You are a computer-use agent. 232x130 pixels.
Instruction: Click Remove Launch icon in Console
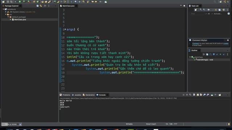187,95
